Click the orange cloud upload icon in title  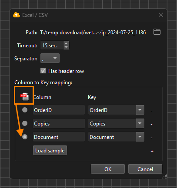click(17, 15)
